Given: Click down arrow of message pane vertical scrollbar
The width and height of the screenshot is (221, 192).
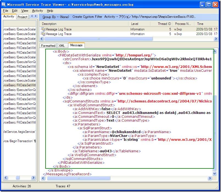Looking at the screenshot, I should 215,173.
